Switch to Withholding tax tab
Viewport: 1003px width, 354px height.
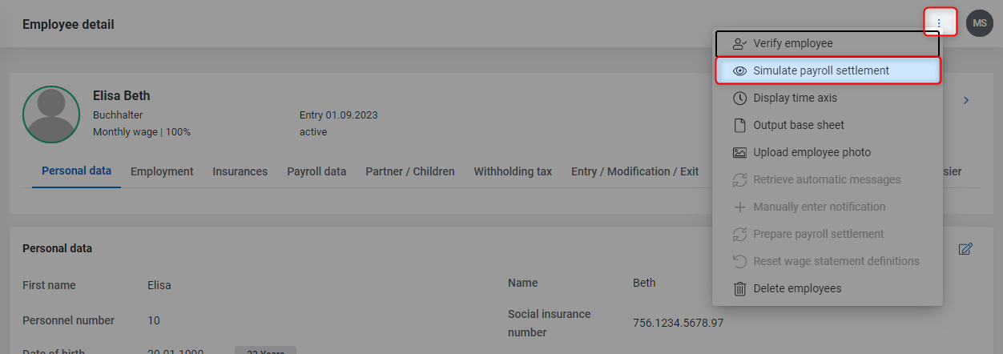[x=513, y=171]
